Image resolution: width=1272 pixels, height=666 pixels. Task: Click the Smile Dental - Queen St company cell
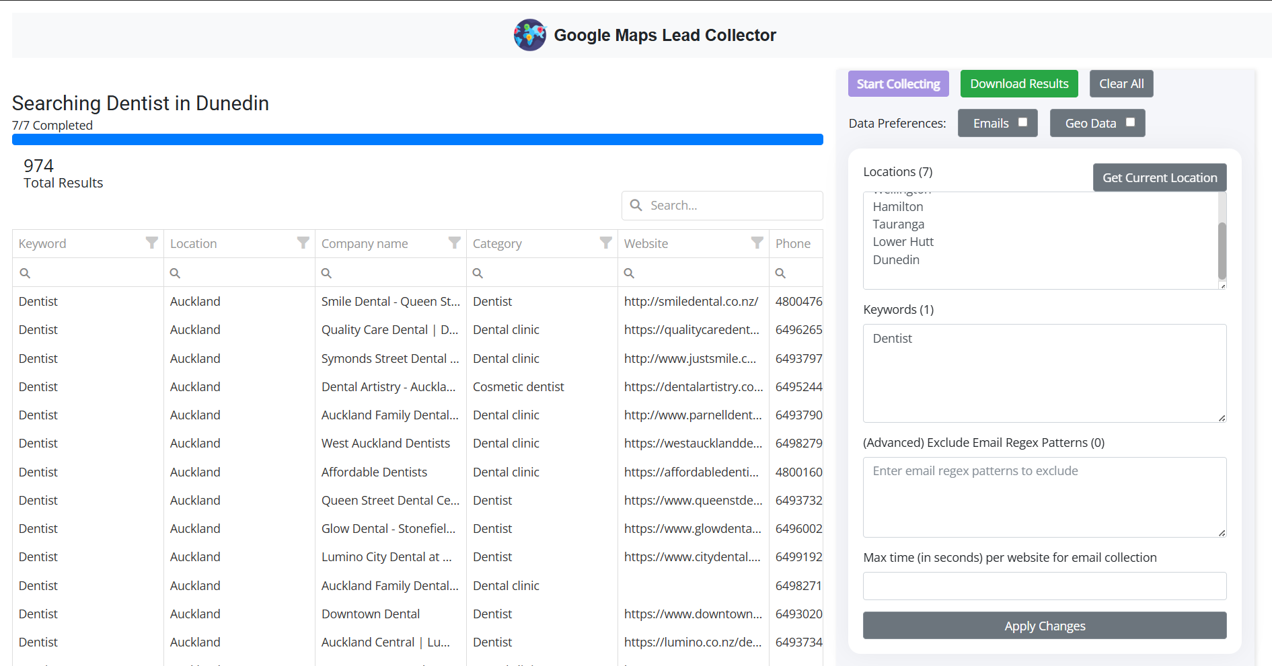(x=391, y=301)
